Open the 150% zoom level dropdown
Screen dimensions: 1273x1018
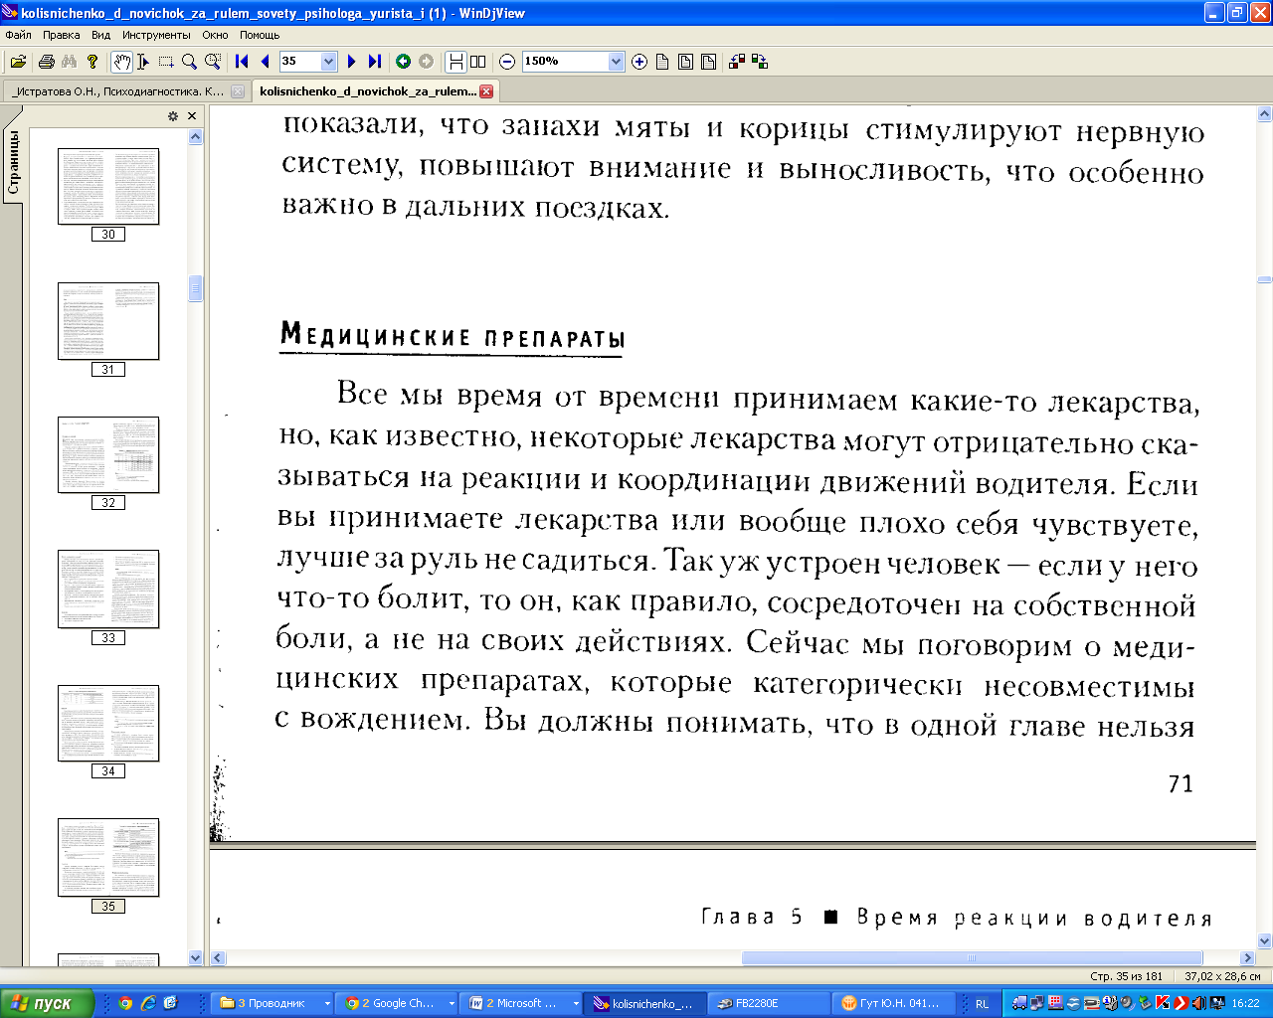click(616, 62)
